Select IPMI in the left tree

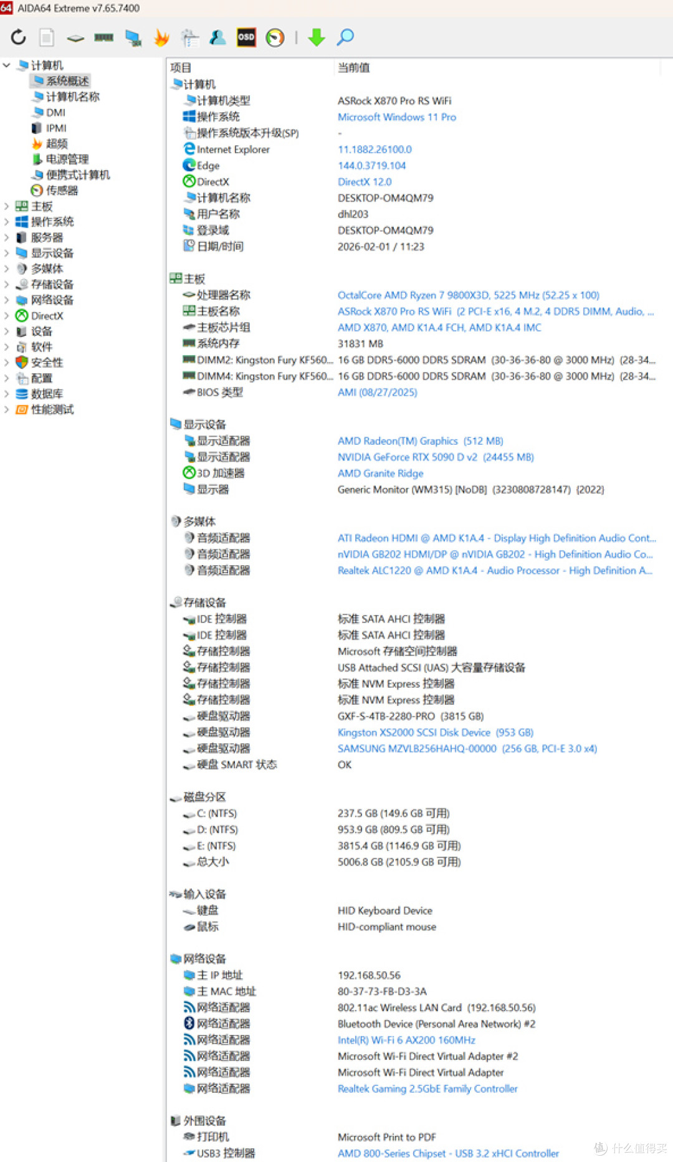pos(49,128)
